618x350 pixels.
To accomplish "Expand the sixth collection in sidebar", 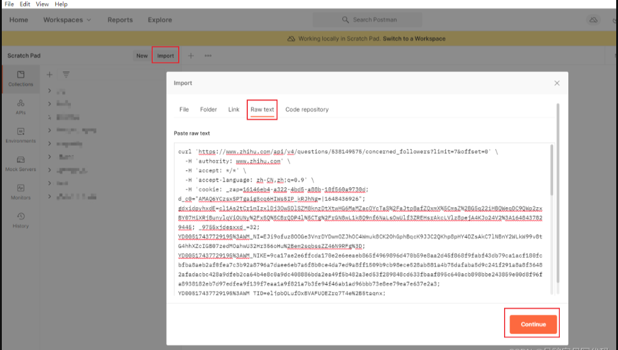I will pyautogui.click(x=49, y=157).
